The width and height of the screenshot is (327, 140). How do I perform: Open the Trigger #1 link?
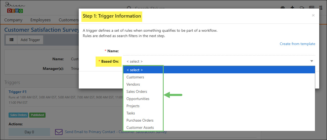click(18, 92)
